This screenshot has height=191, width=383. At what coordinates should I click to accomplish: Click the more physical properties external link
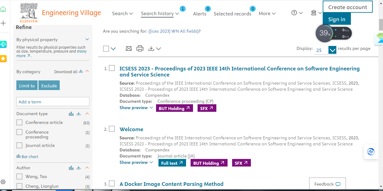24,56
